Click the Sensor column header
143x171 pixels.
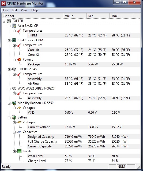pyautogui.click(x=32, y=16)
